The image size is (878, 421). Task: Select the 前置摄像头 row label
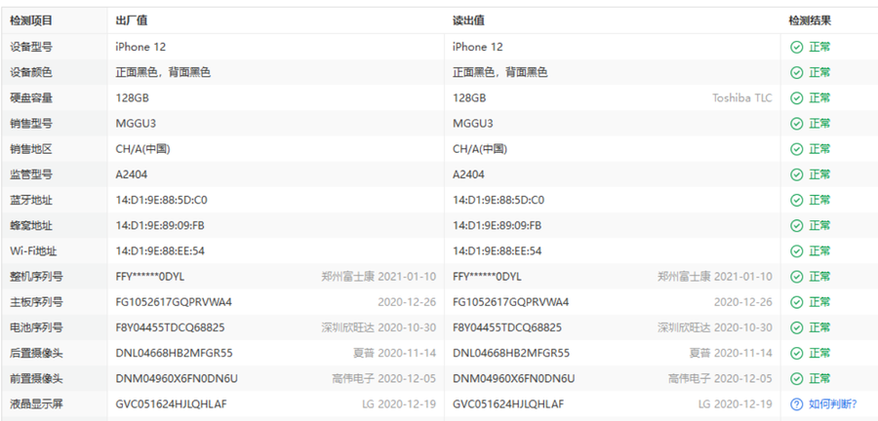click(36, 379)
